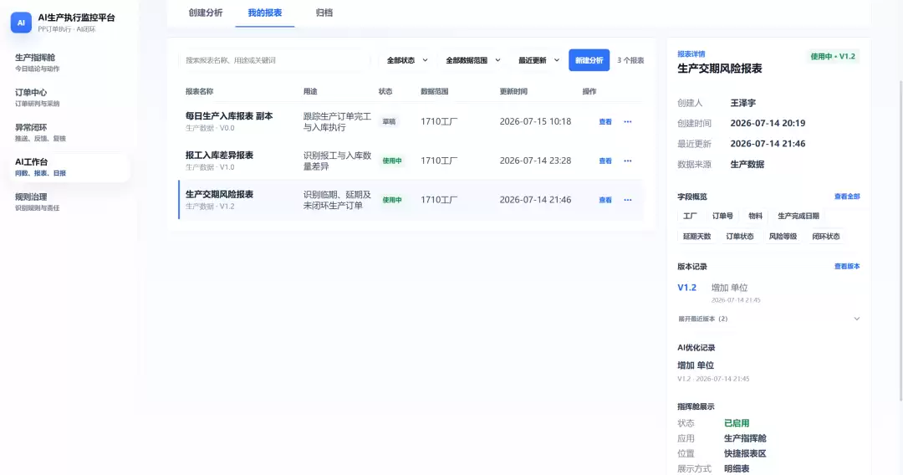Open 规则治理 in the sidebar
Image resolution: width=903 pixels, height=475 pixels.
point(69,202)
